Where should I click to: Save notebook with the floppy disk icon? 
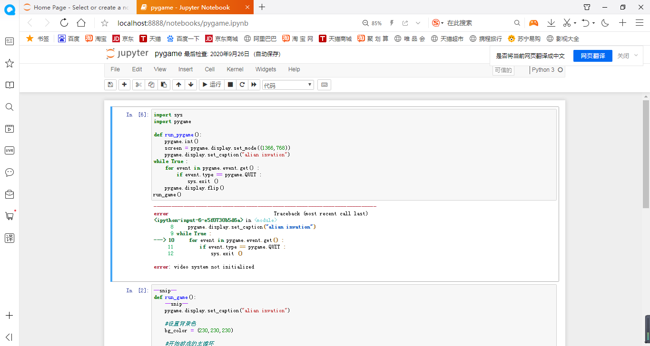(x=110, y=85)
